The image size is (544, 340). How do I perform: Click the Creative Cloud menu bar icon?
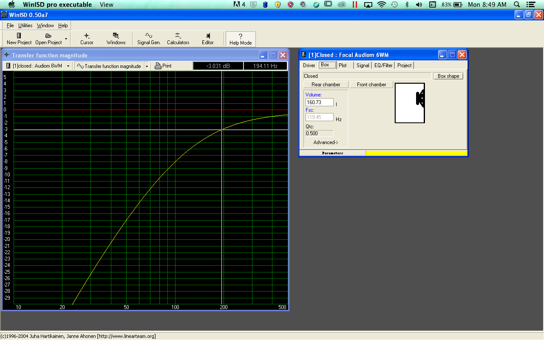tap(342, 5)
